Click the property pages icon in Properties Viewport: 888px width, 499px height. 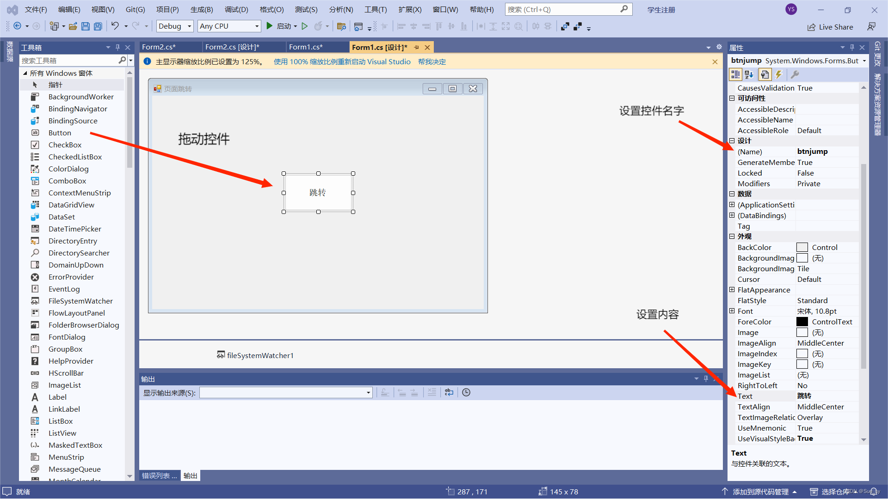point(765,74)
